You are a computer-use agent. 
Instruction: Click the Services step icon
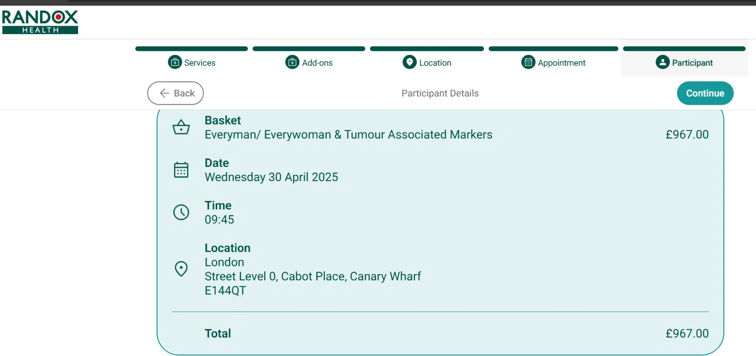(174, 62)
